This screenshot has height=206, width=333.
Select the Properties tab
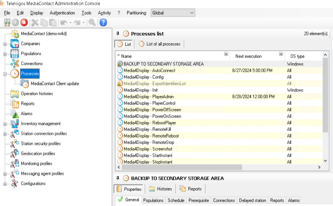point(129,189)
